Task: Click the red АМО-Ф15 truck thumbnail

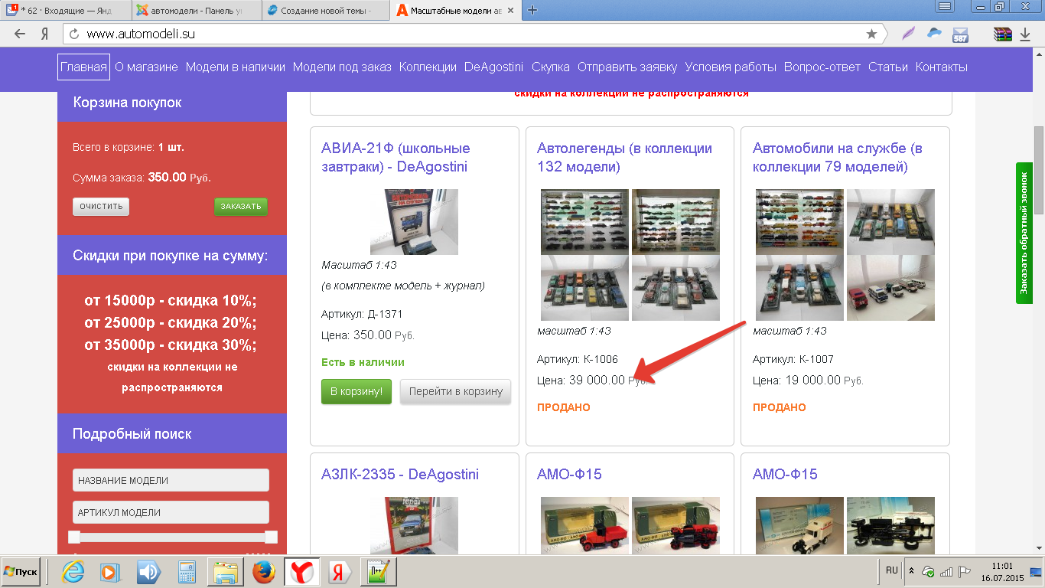Action: pyautogui.click(x=584, y=525)
